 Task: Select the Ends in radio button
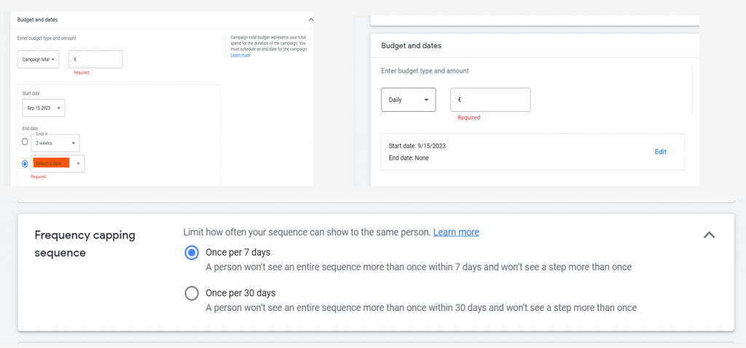(25, 142)
